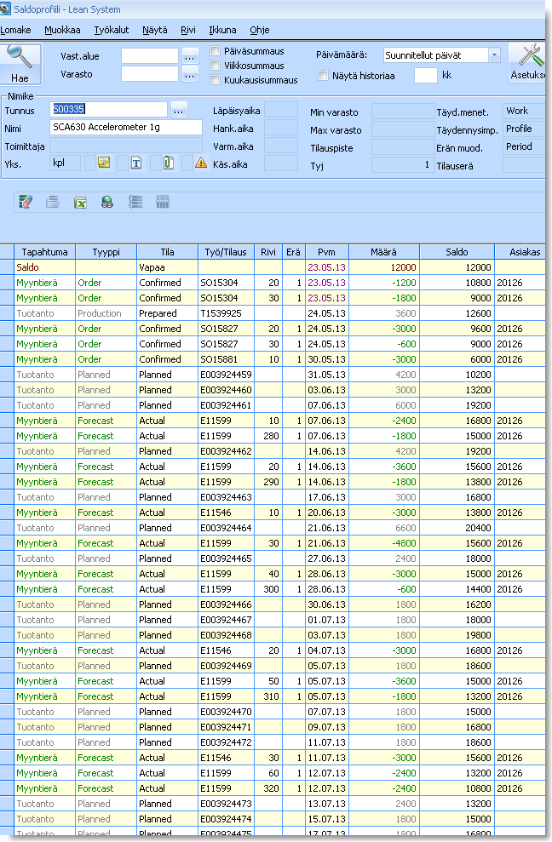The height and width of the screenshot is (842, 552).
Task: Open Asetukset settings tools icon
Action: click(527, 62)
